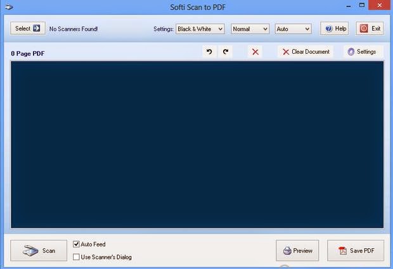This screenshot has width=393, height=269.
Task: Click the Exit button
Action: click(370, 28)
